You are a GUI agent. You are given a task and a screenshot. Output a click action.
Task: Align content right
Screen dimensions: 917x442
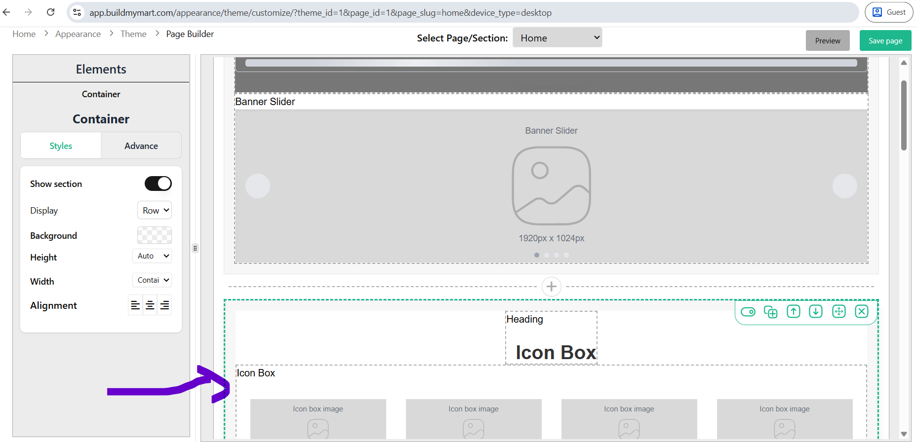[165, 305]
